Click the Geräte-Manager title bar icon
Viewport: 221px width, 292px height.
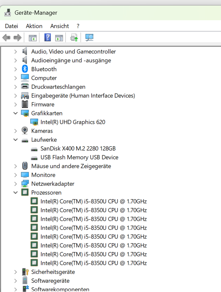click(x=7, y=12)
